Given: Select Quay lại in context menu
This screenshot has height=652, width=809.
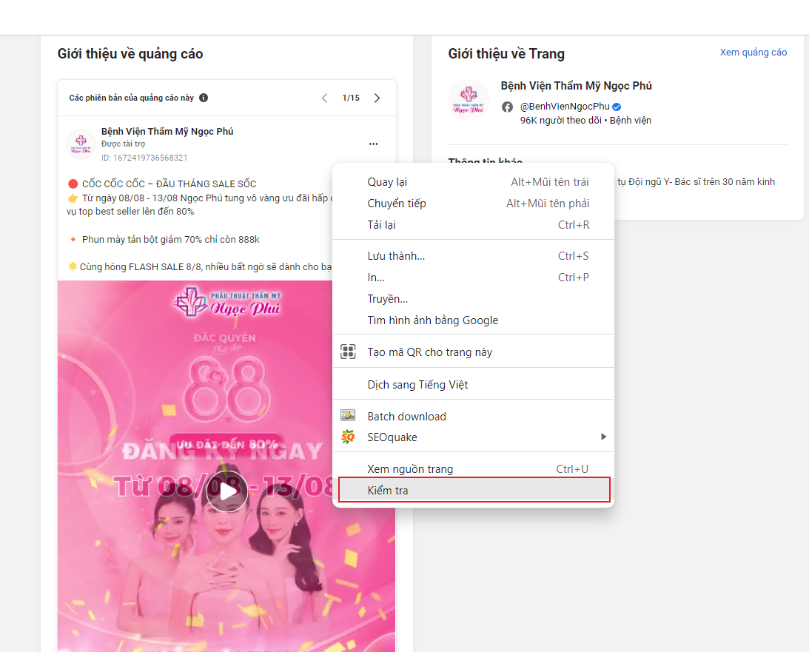Looking at the screenshot, I should (473, 182).
